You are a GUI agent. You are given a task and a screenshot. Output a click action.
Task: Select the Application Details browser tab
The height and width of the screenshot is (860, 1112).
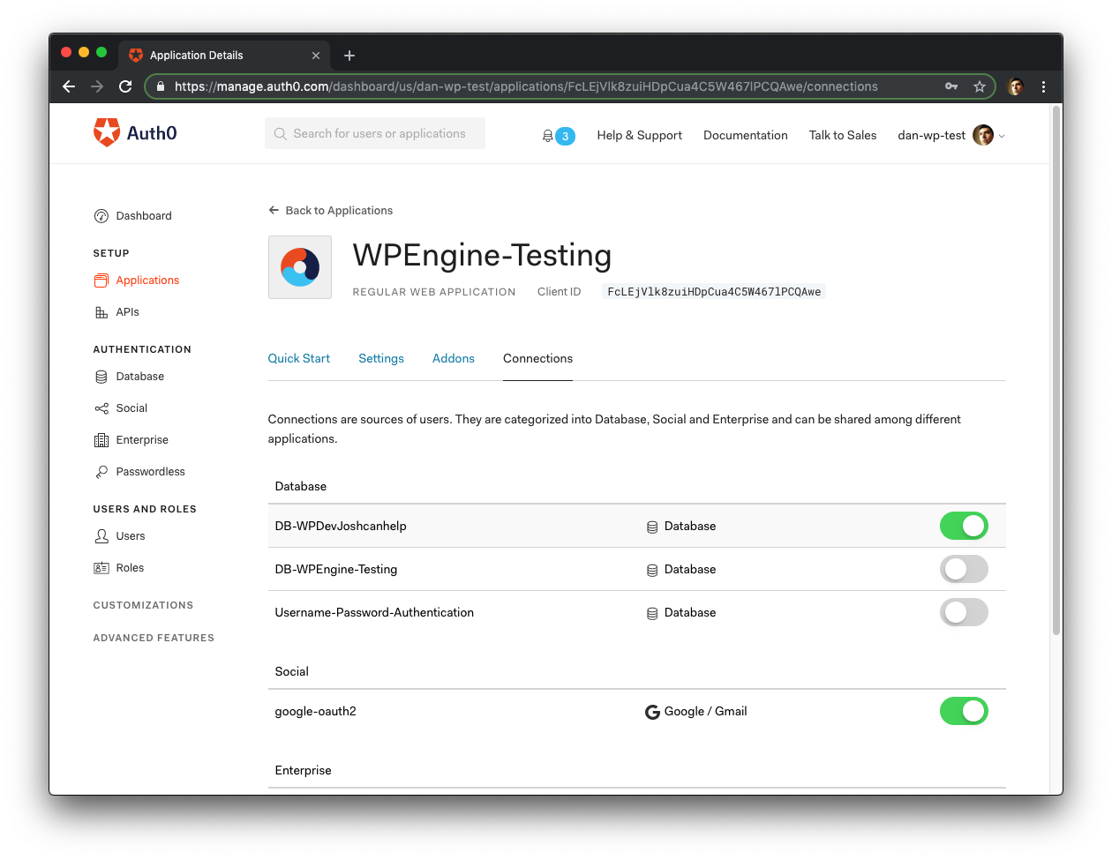pyautogui.click(x=224, y=55)
